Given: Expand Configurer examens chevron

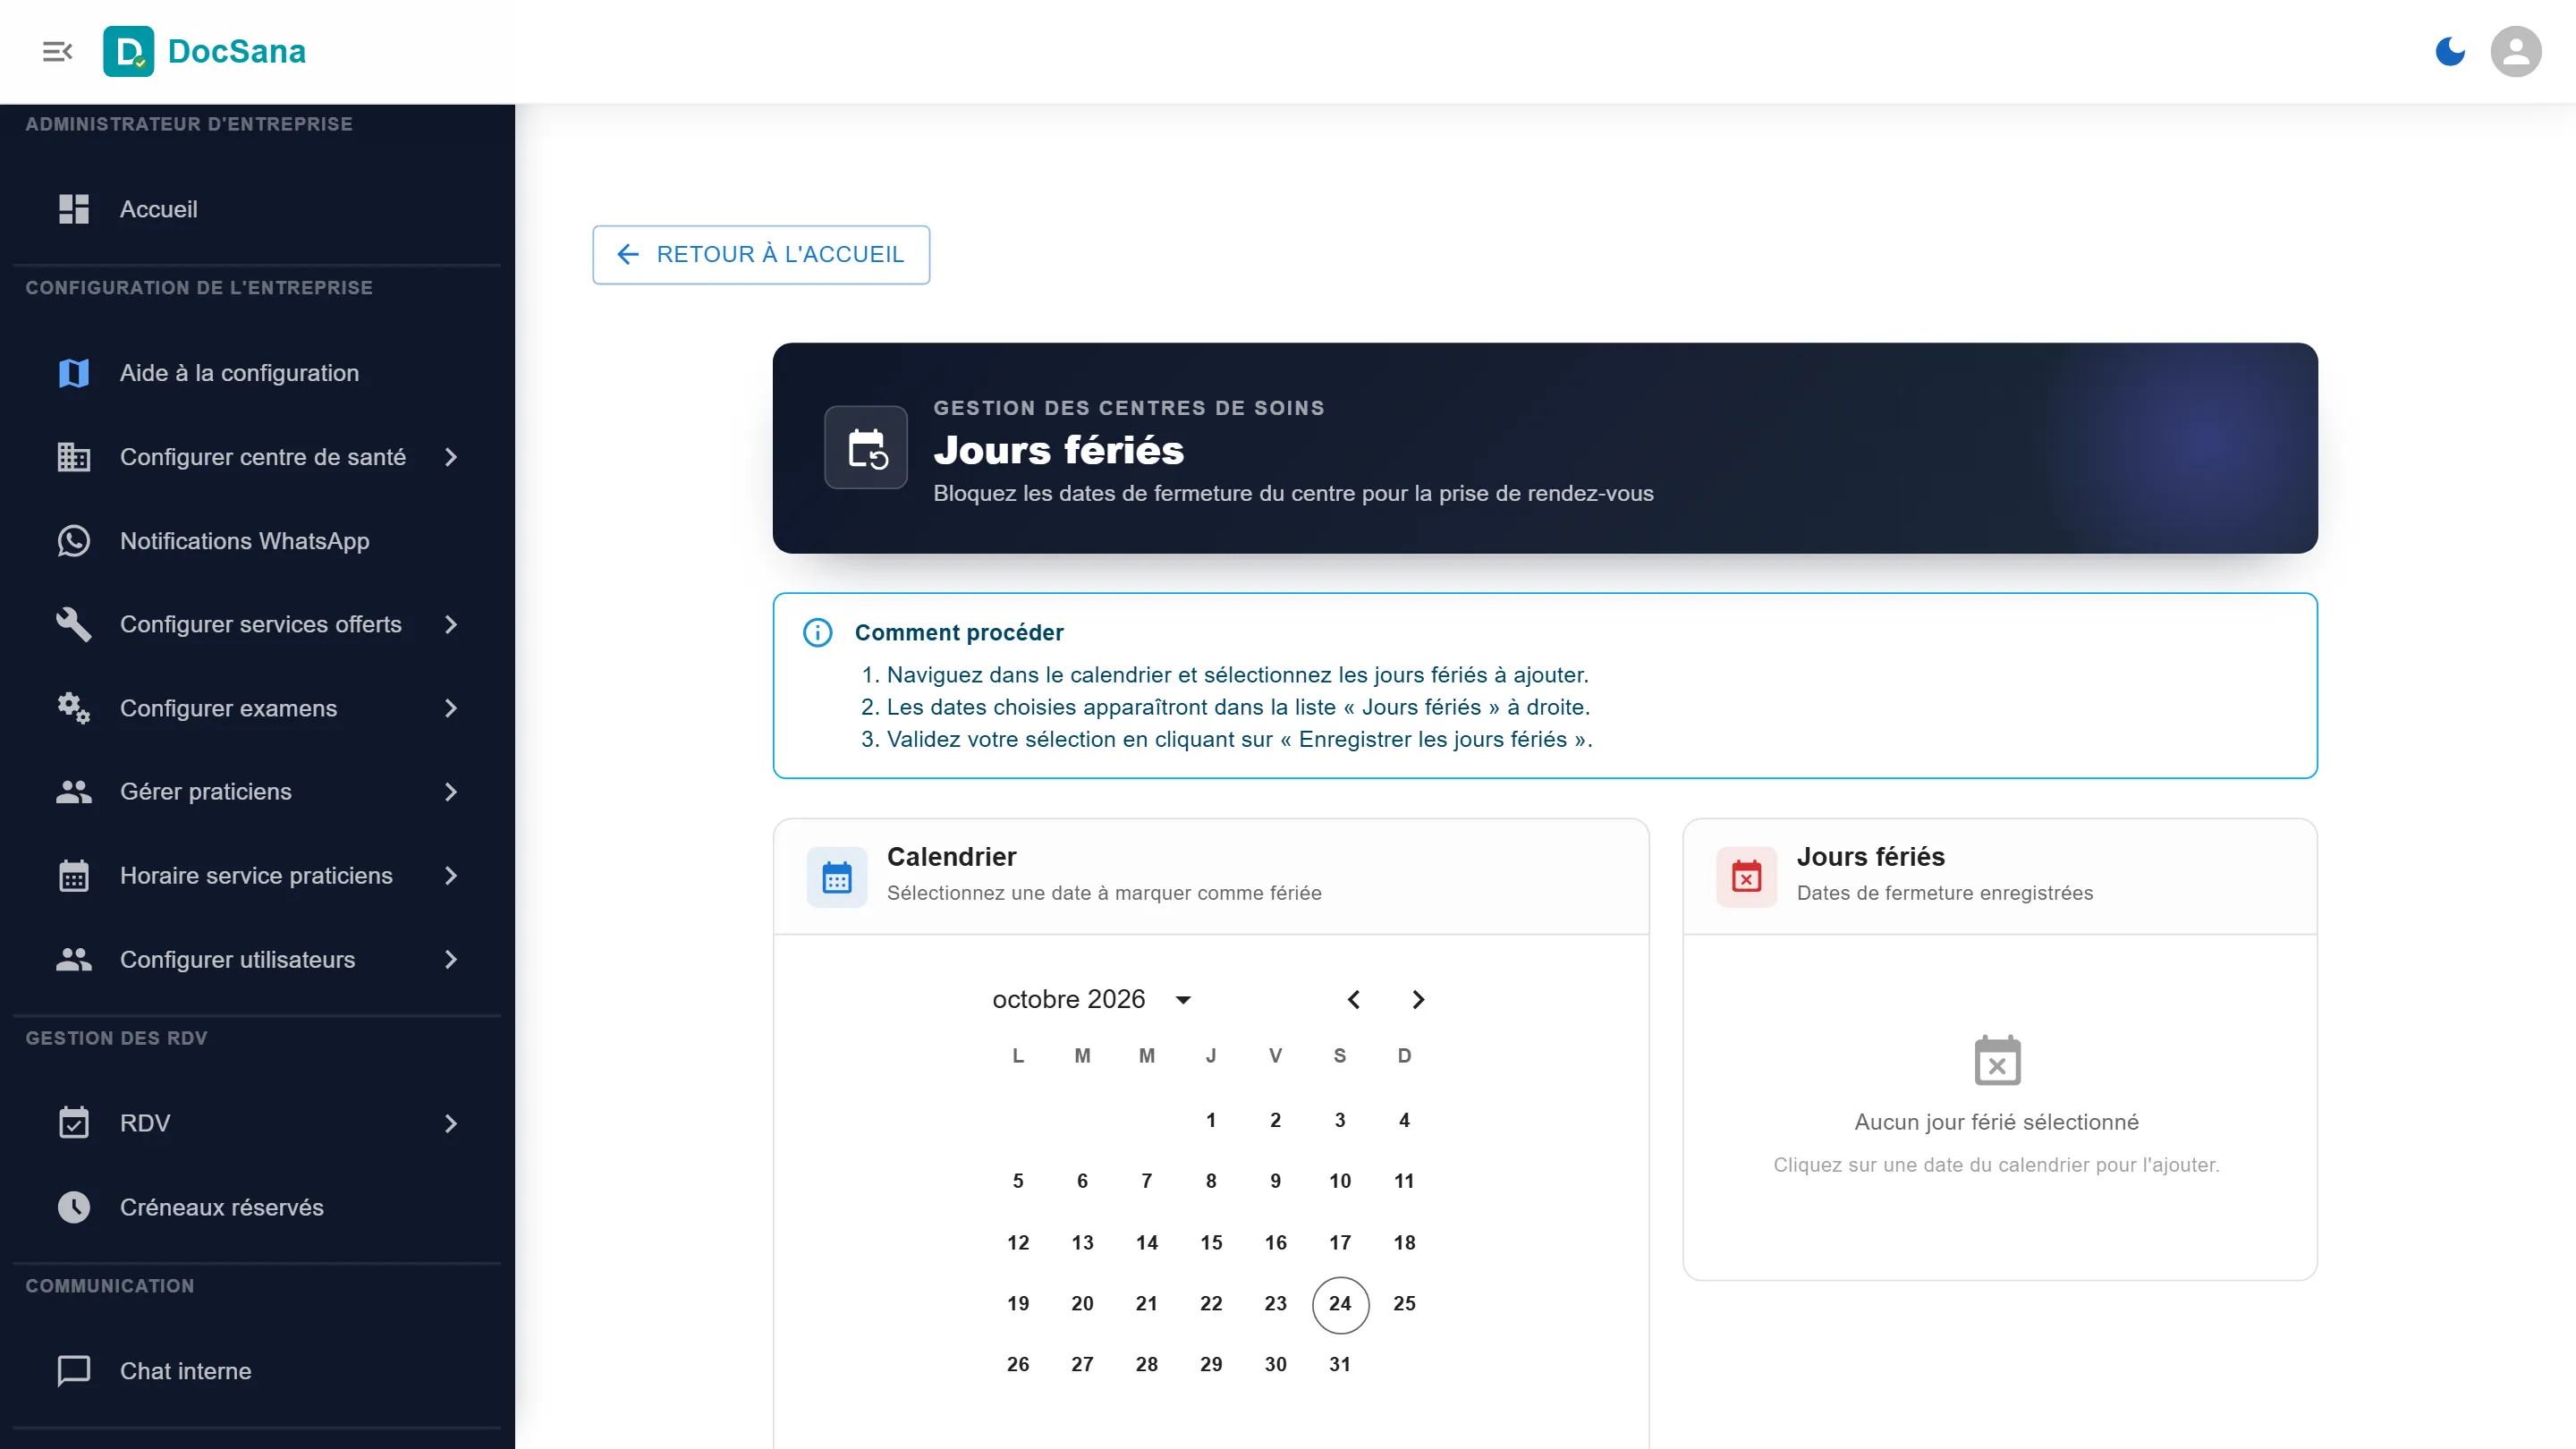Looking at the screenshot, I should tap(451, 708).
